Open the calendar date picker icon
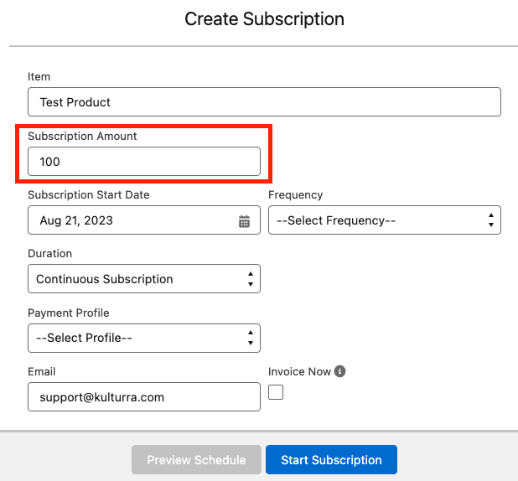Image resolution: width=518 pixels, height=481 pixels. 244,221
